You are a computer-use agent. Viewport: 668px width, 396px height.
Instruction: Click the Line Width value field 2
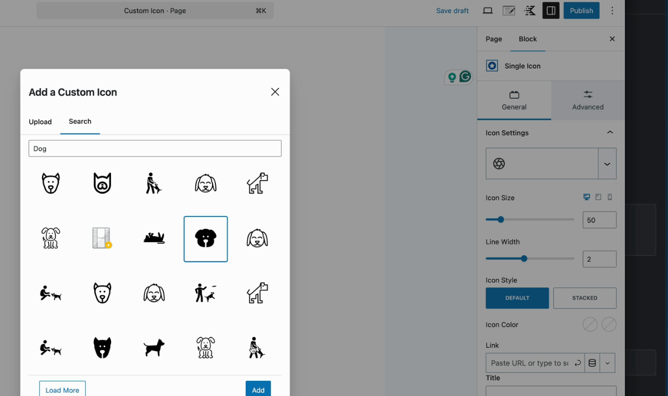tap(600, 259)
